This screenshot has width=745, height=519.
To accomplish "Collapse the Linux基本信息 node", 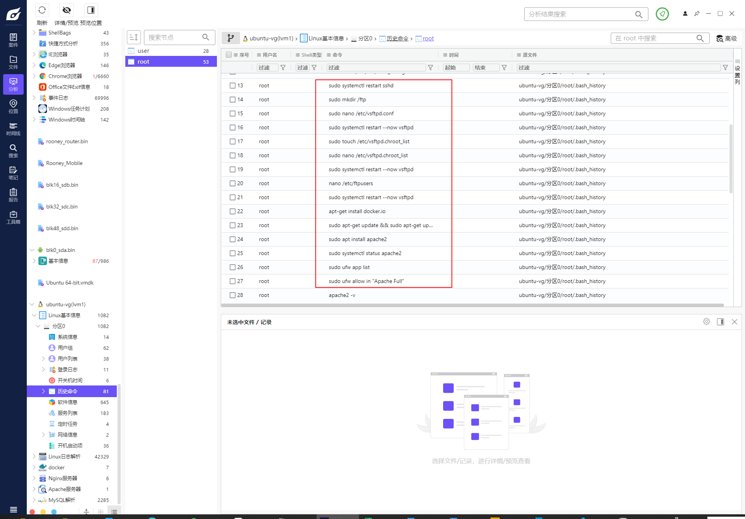I will coord(34,315).
